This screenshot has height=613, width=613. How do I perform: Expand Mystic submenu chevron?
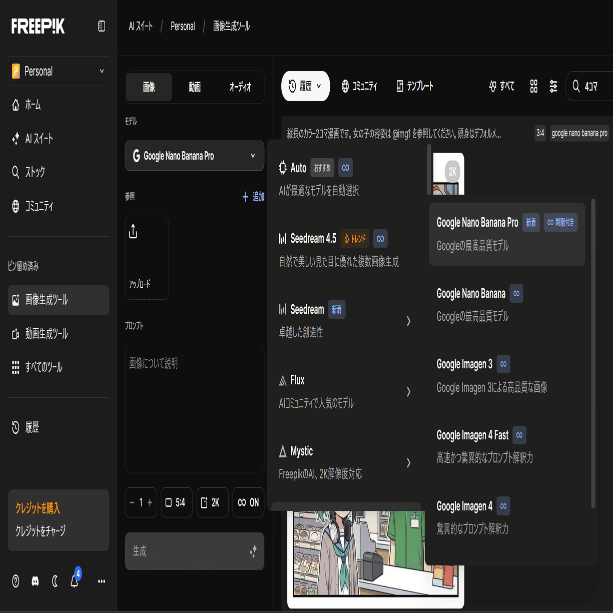pos(409,462)
